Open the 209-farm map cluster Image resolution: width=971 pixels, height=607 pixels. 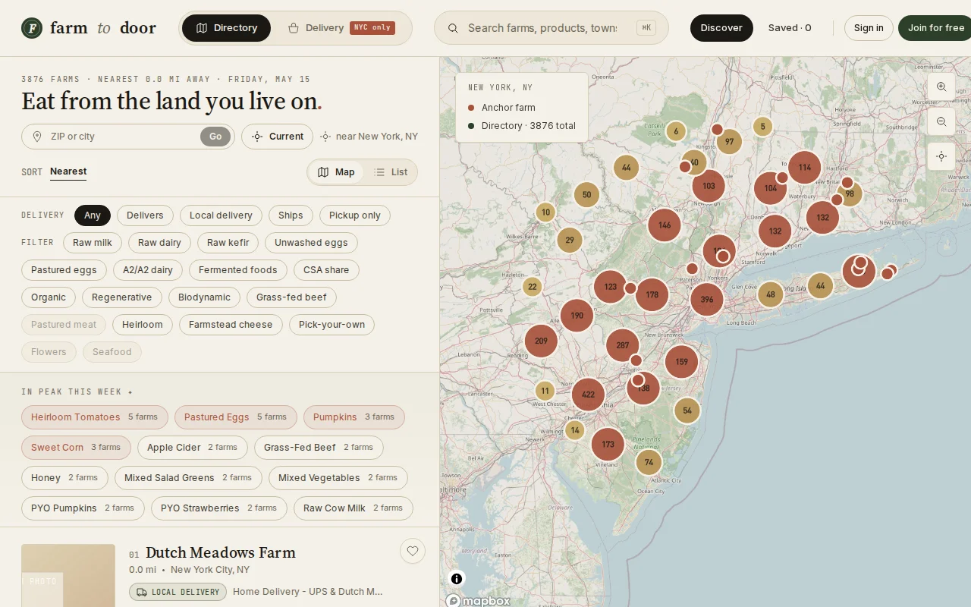[541, 341]
